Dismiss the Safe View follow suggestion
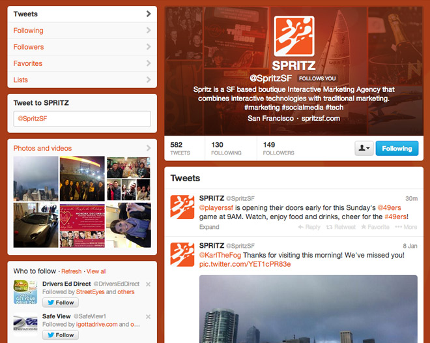 click(x=148, y=317)
